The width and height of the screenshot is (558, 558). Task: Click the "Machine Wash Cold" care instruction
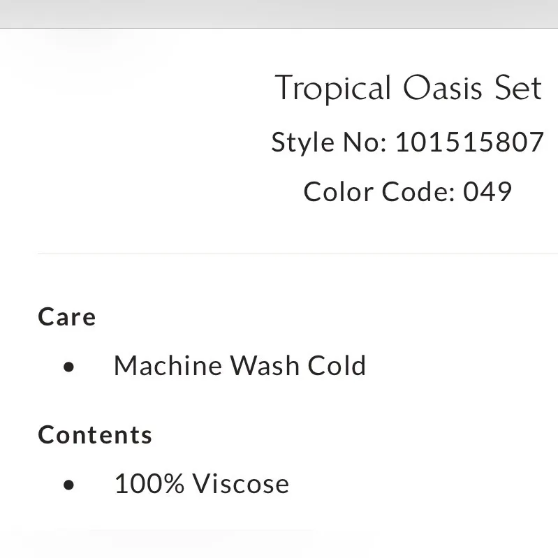tap(240, 366)
